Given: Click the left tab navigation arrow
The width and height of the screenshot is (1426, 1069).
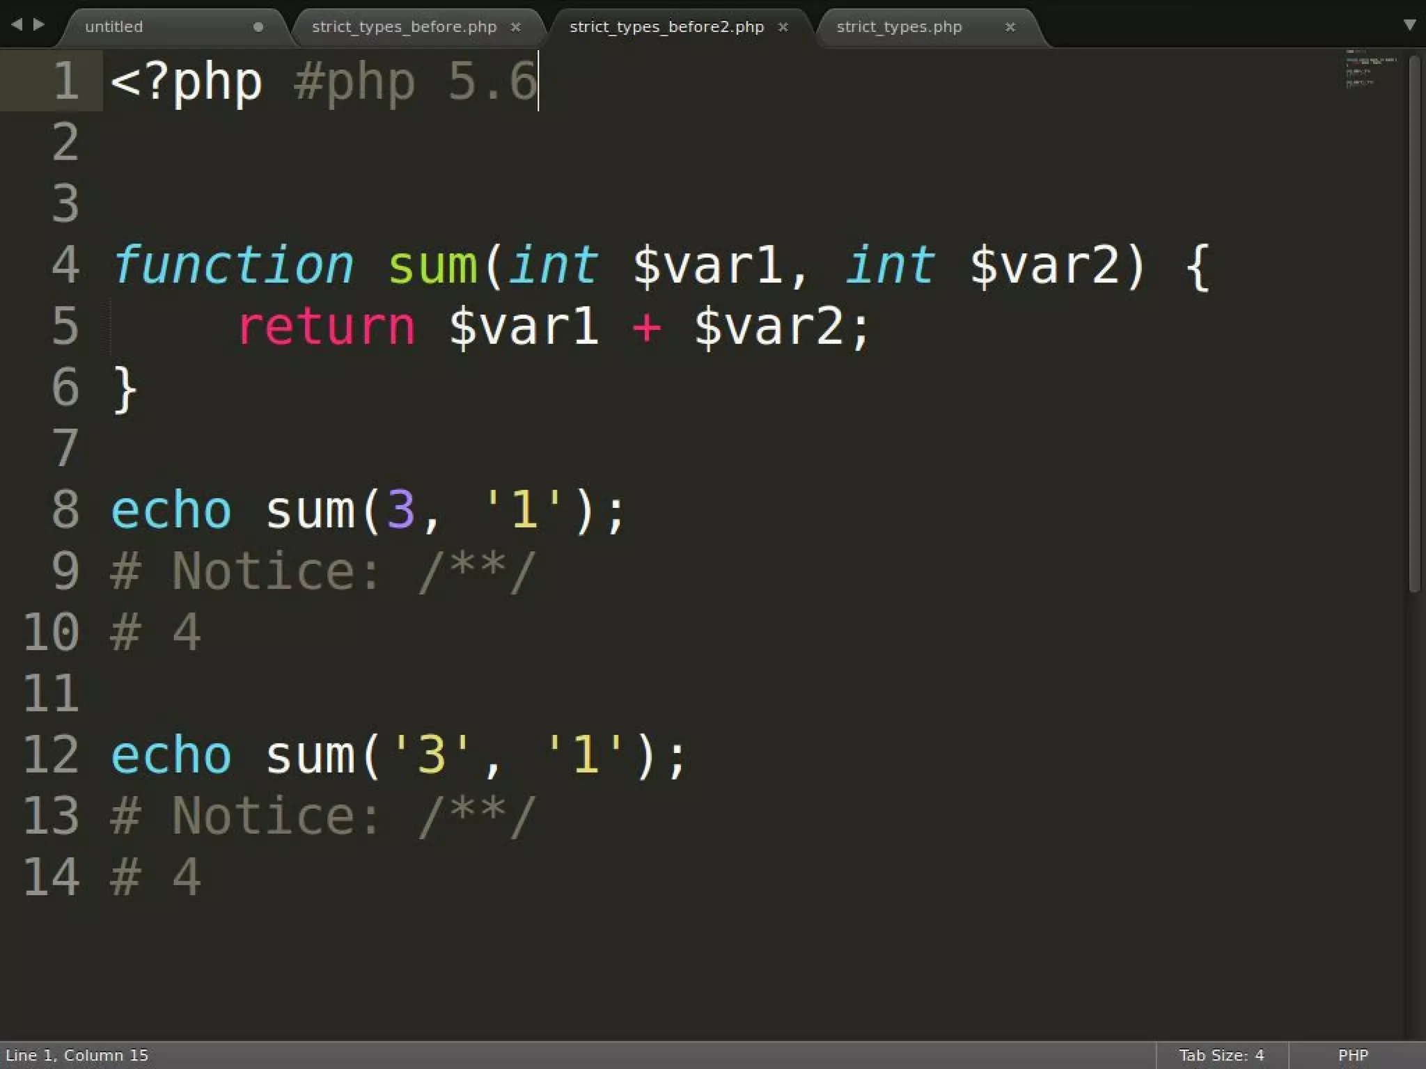Looking at the screenshot, I should (17, 25).
